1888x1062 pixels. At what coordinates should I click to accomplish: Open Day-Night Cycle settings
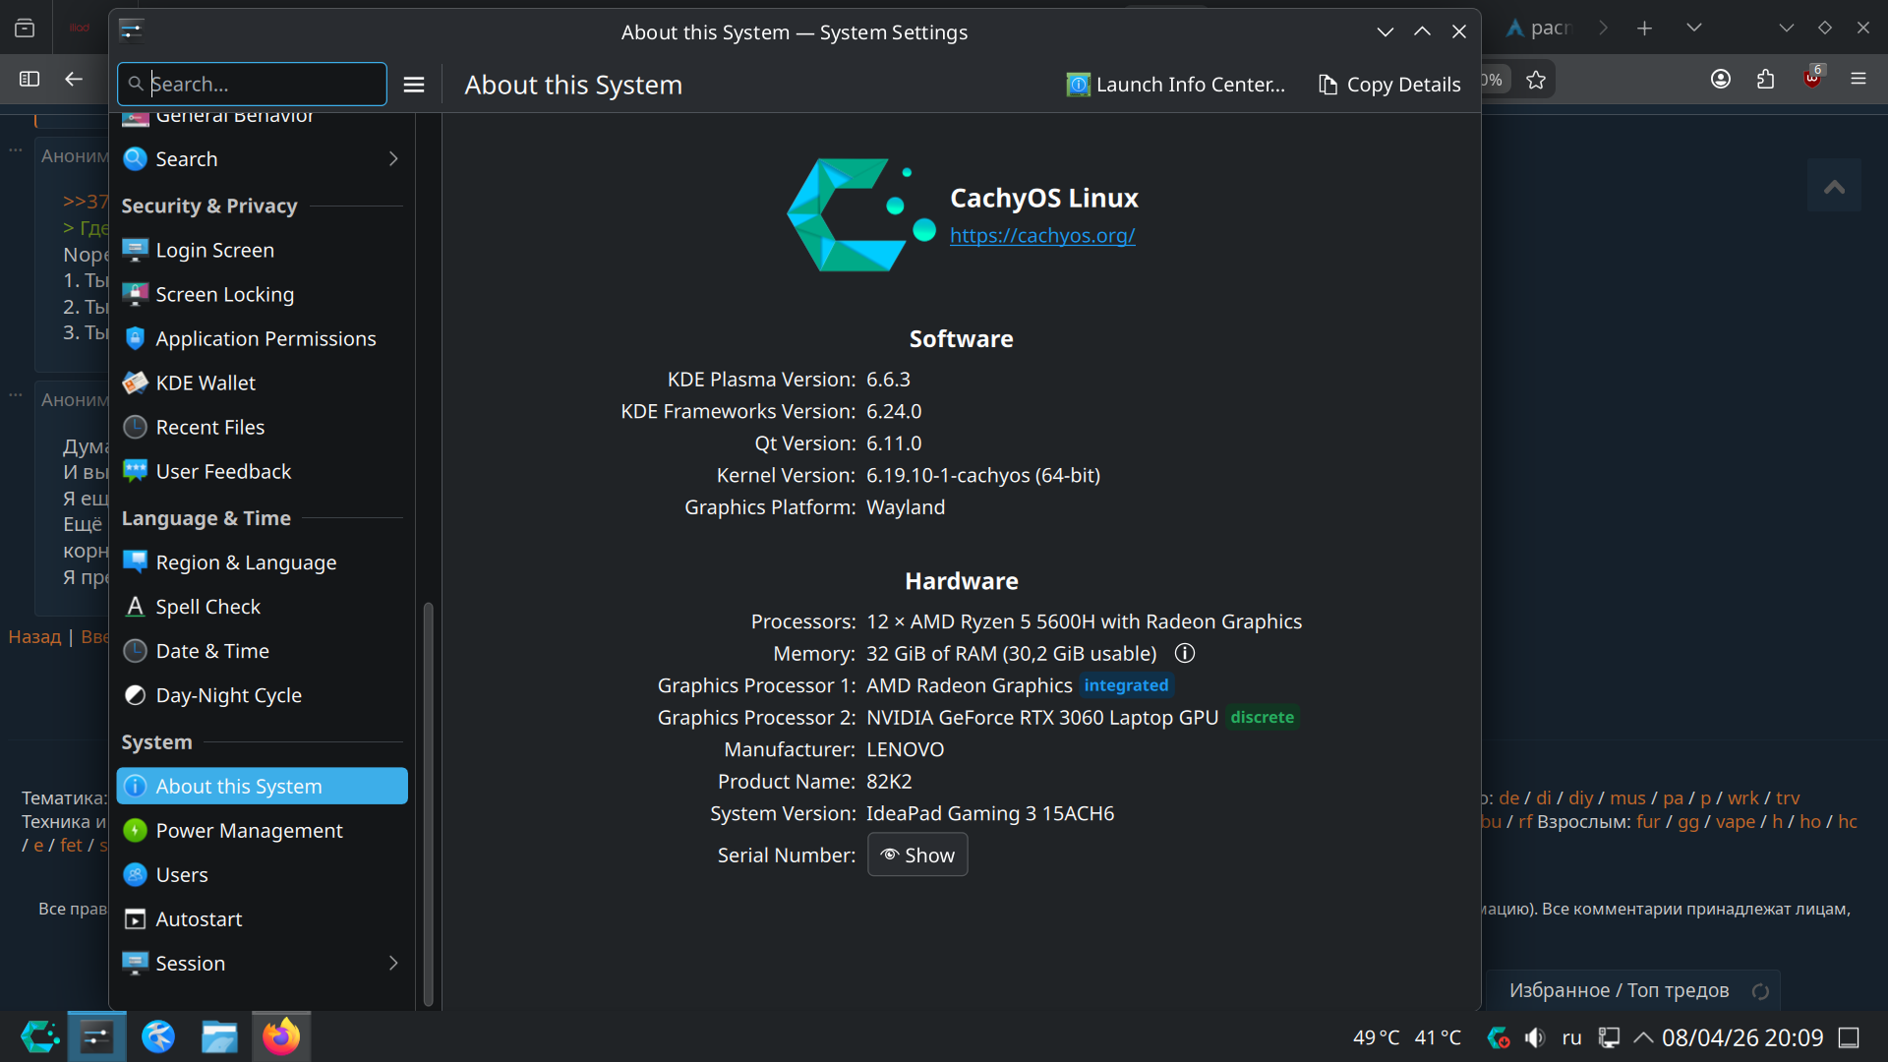(261, 695)
